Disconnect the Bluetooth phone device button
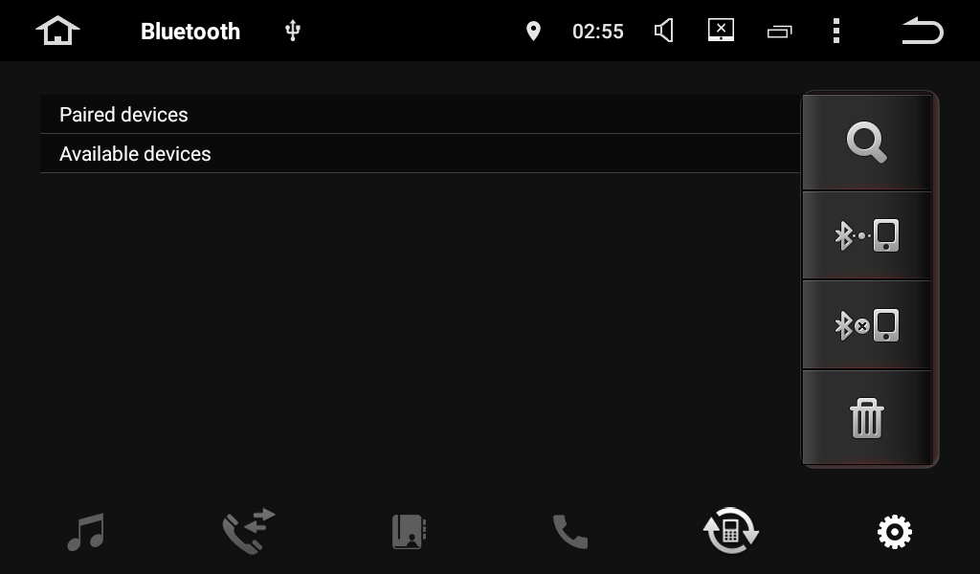Screen dimensions: 980x574 pos(867,325)
